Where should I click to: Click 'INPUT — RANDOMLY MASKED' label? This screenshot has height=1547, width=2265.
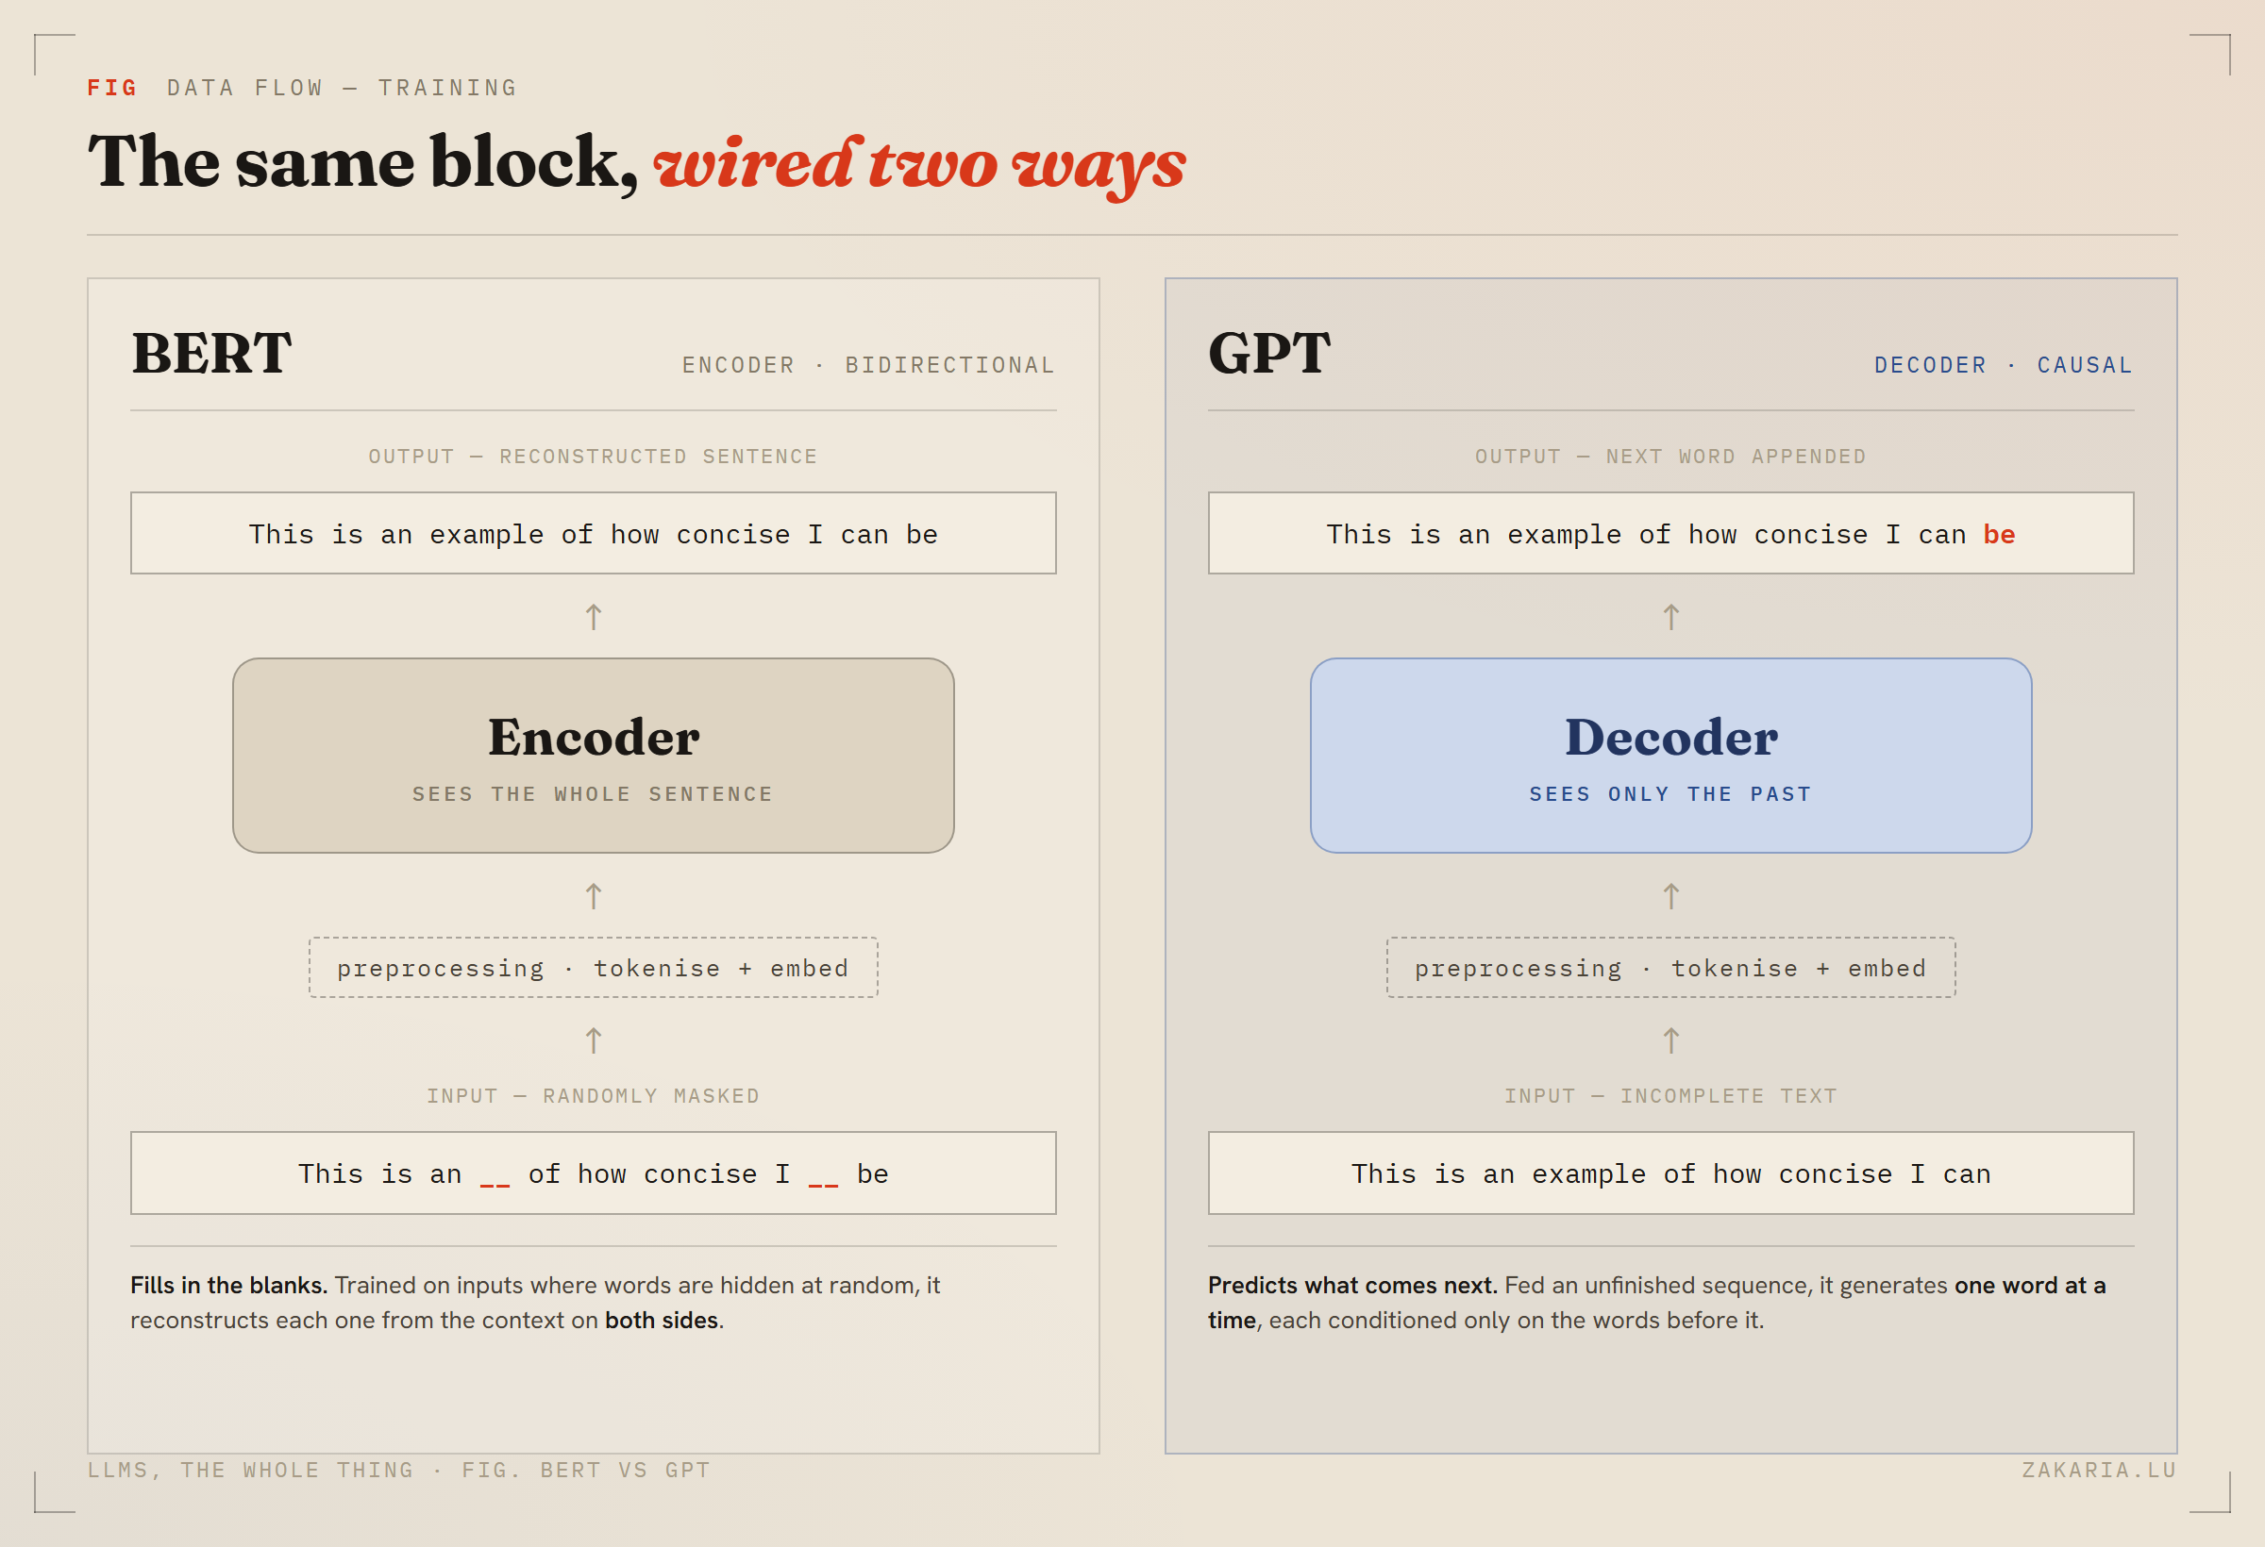[x=593, y=1096]
